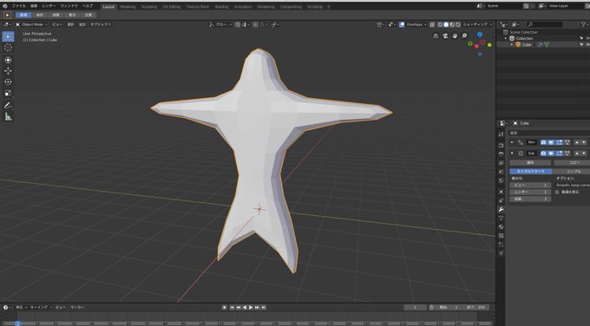Open the outliner filter dropdown
The height and width of the screenshot is (326, 590).
coord(584,24)
